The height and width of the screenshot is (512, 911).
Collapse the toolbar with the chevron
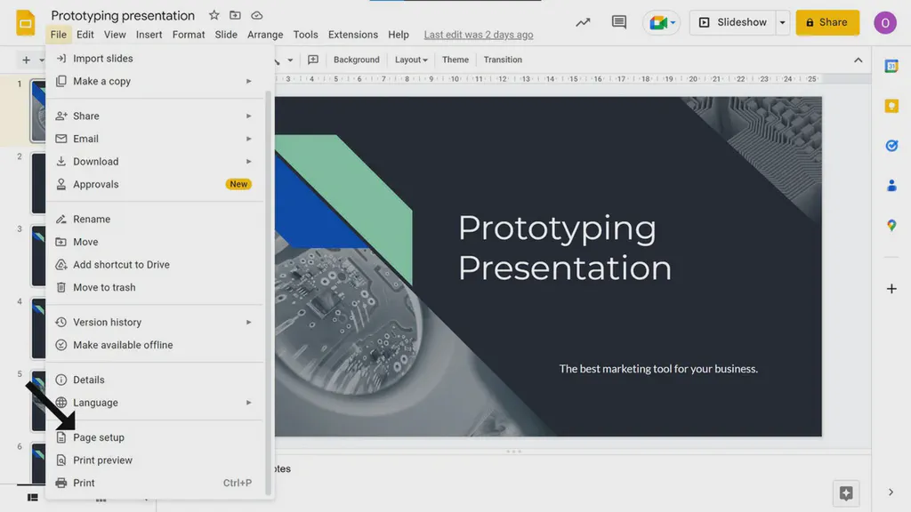coord(857,60)
